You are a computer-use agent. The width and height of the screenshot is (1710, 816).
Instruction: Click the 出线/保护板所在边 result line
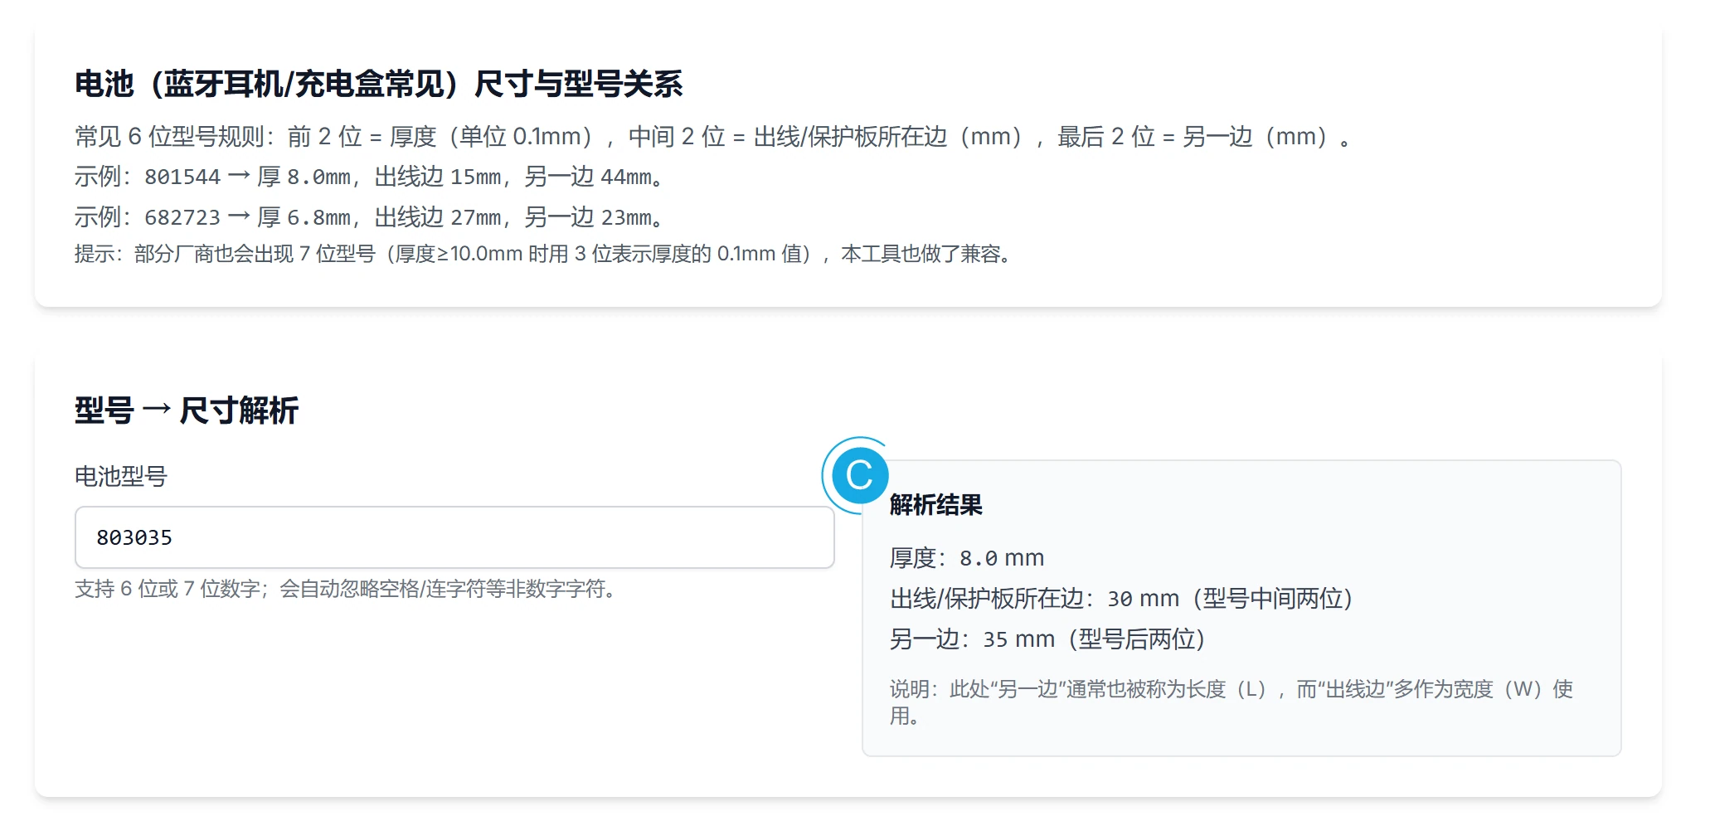(1121, 599)
